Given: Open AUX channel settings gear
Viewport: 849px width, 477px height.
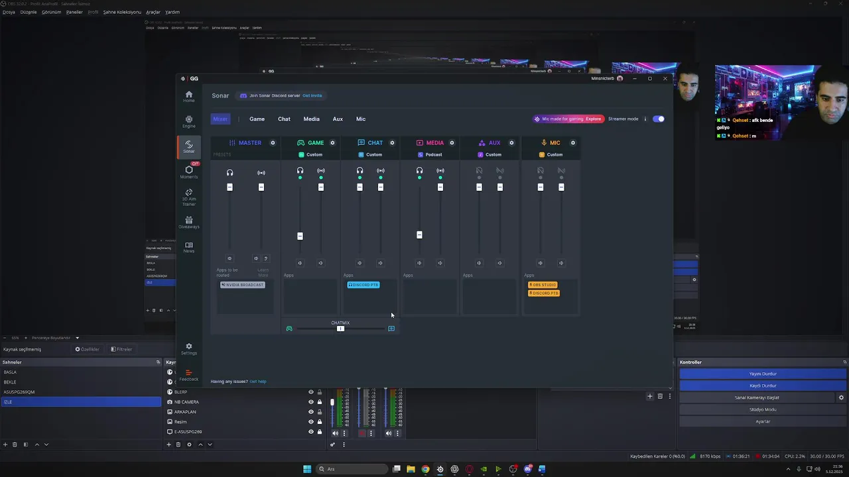Looking at the screenshot, I should coord(511,142).
